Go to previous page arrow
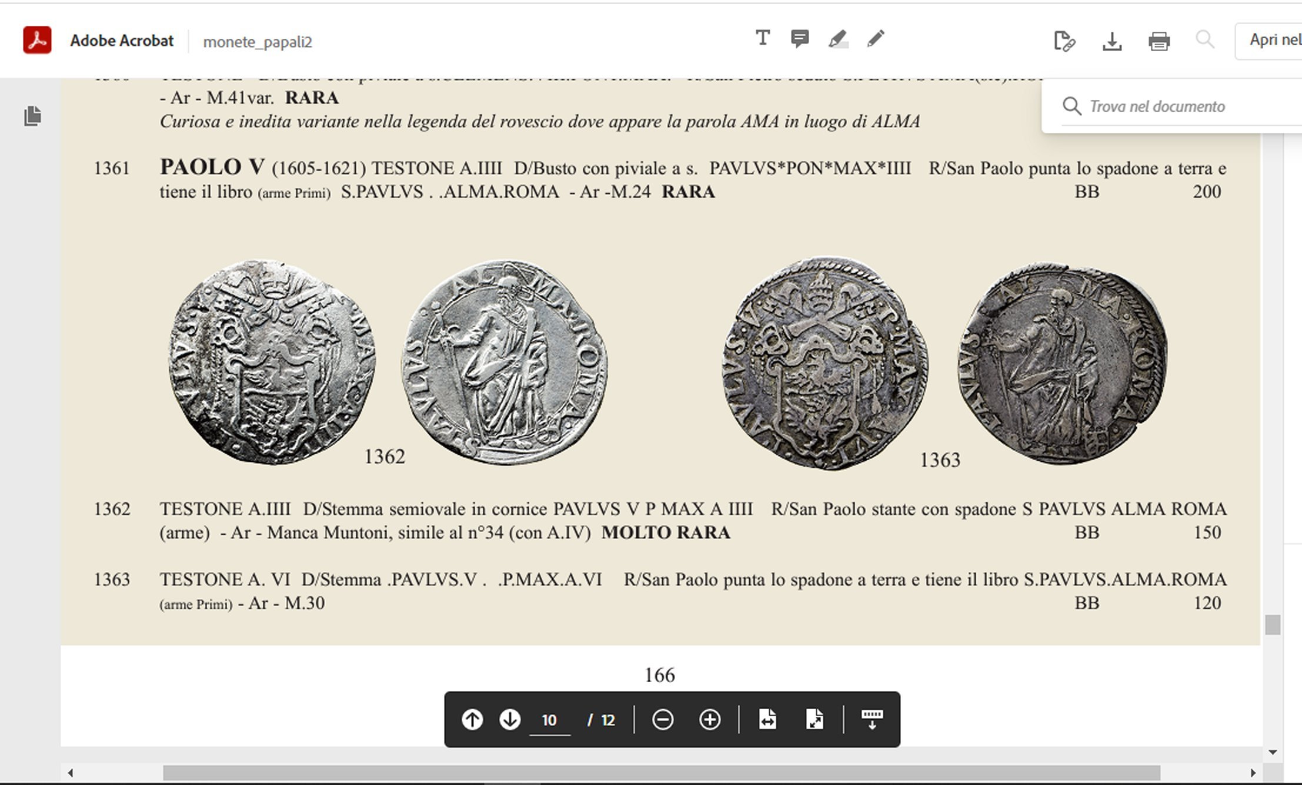The image size is (1302, 785). pyautogui.click(x=472, y=719)
